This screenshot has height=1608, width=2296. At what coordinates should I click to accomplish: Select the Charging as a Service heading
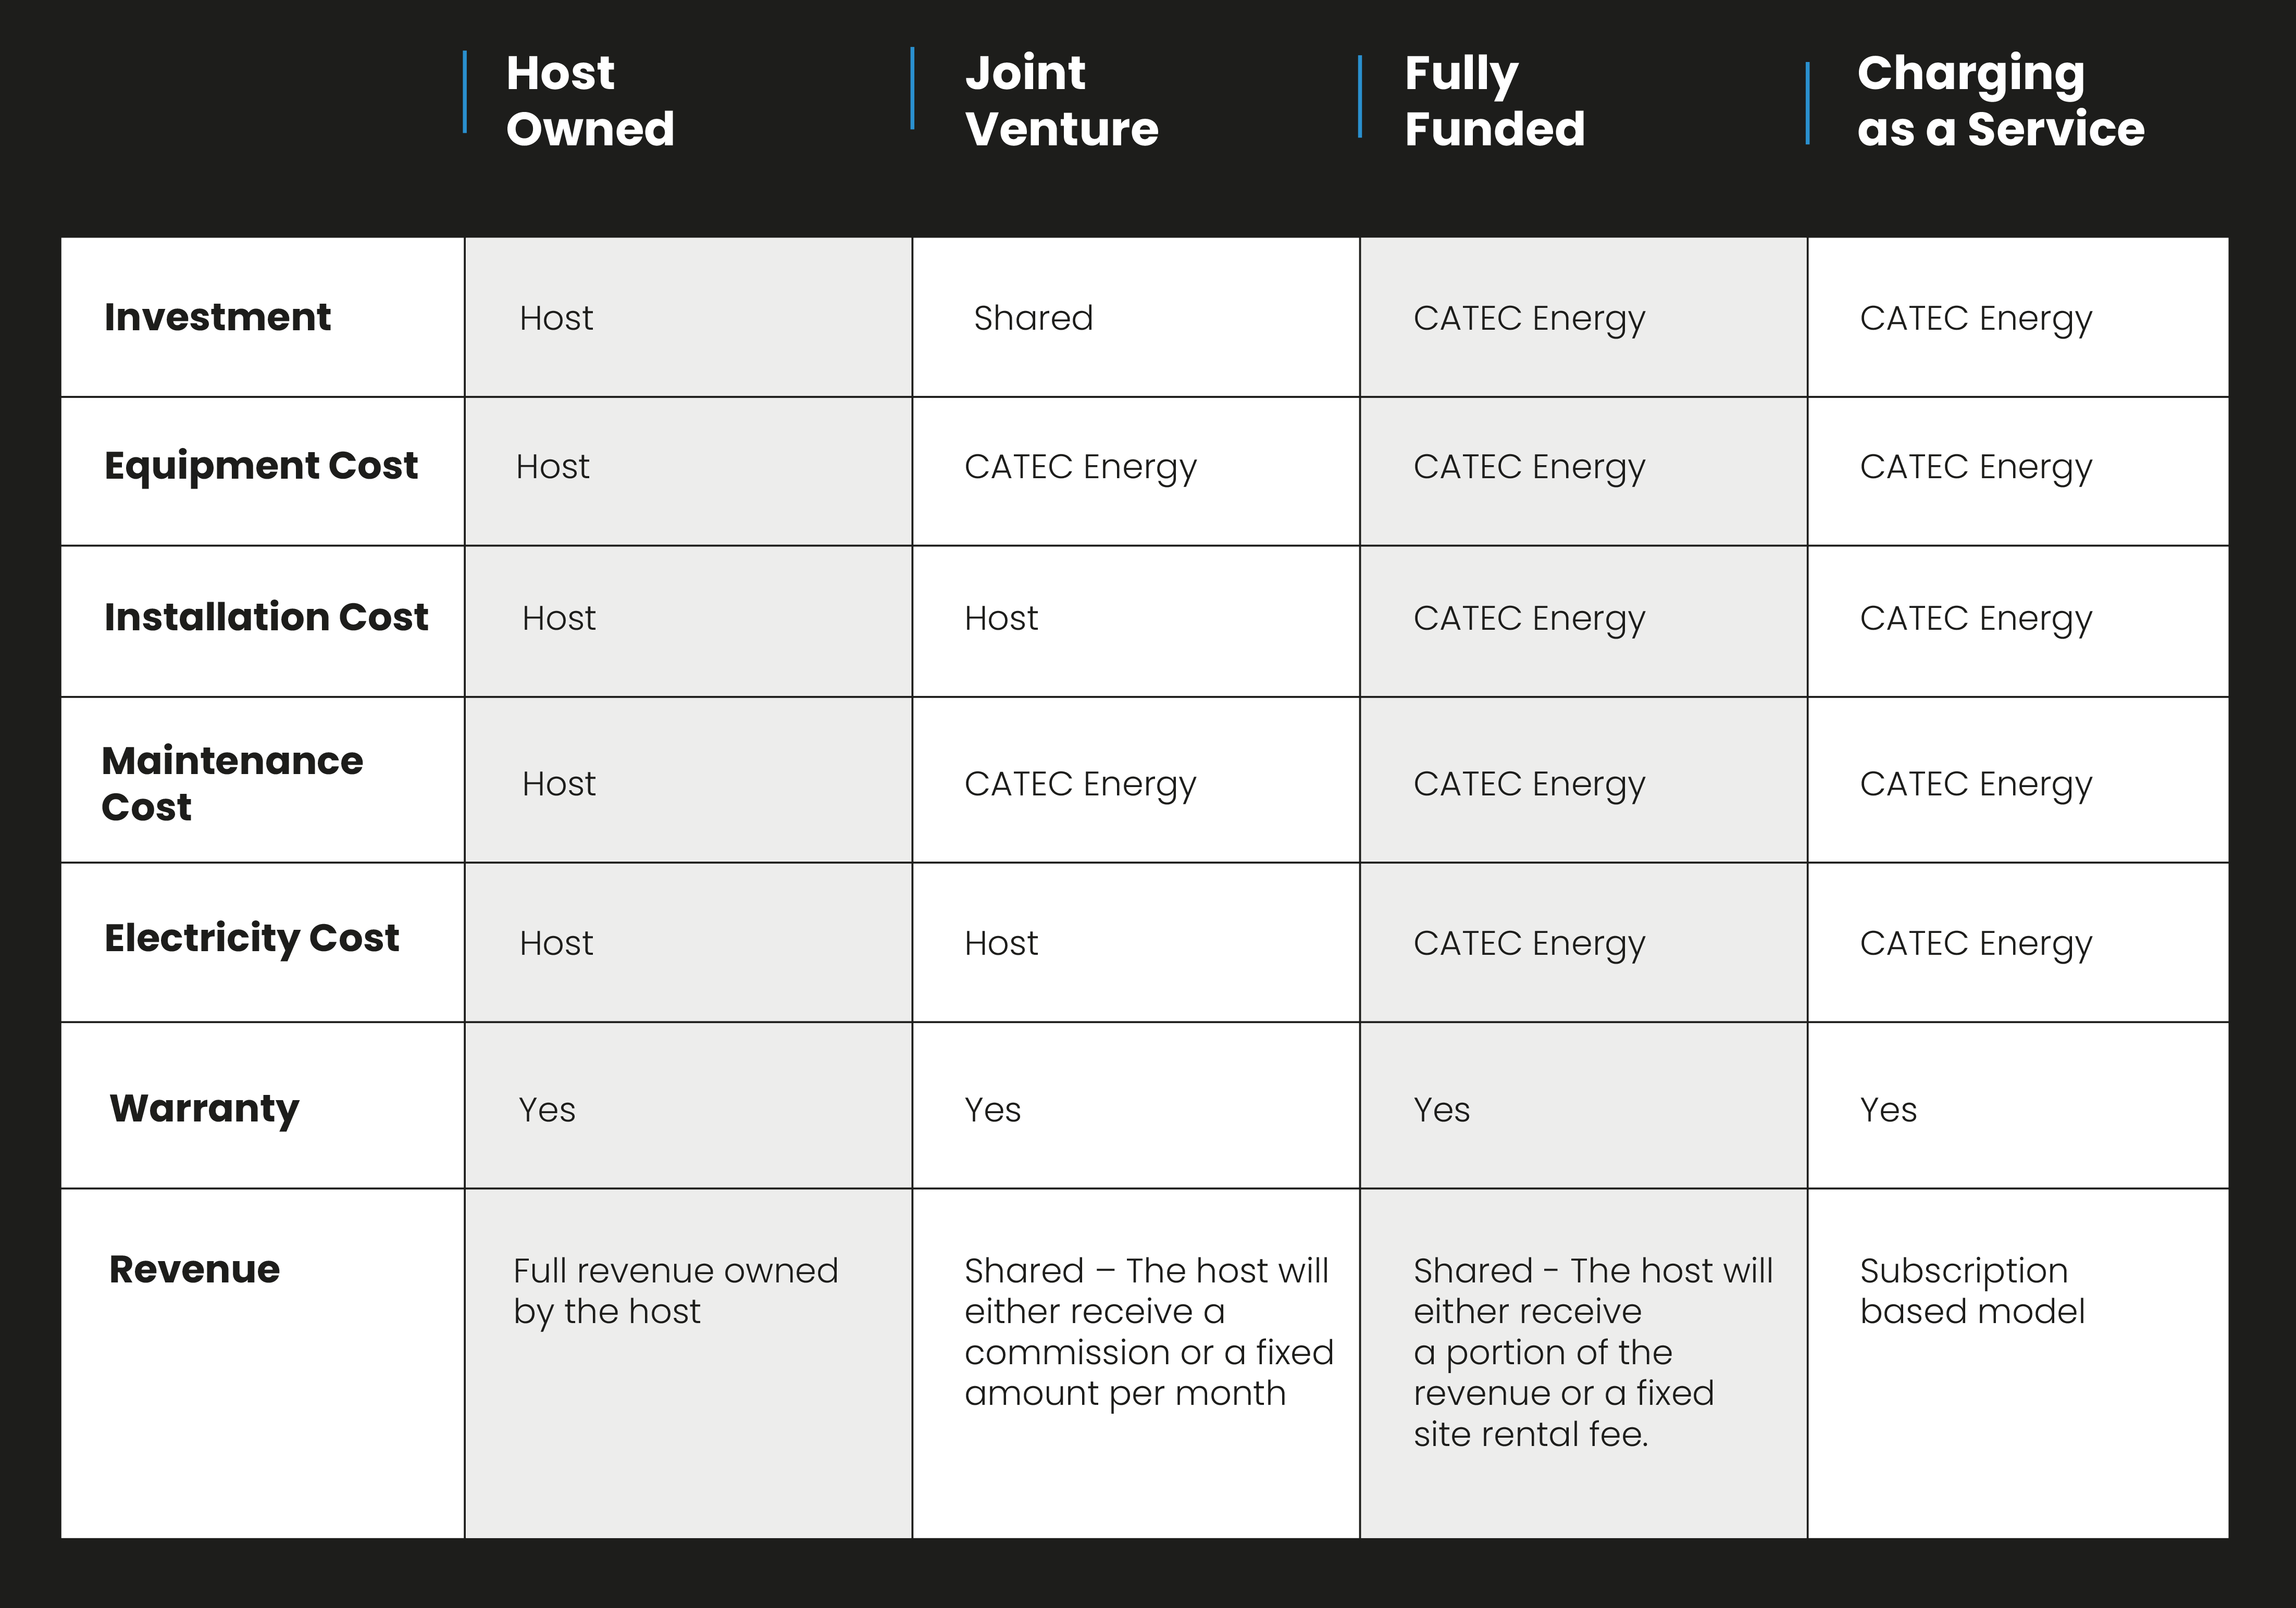tap(2000, 101)
